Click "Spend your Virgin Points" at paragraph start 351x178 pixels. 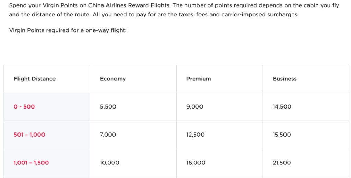38,6
